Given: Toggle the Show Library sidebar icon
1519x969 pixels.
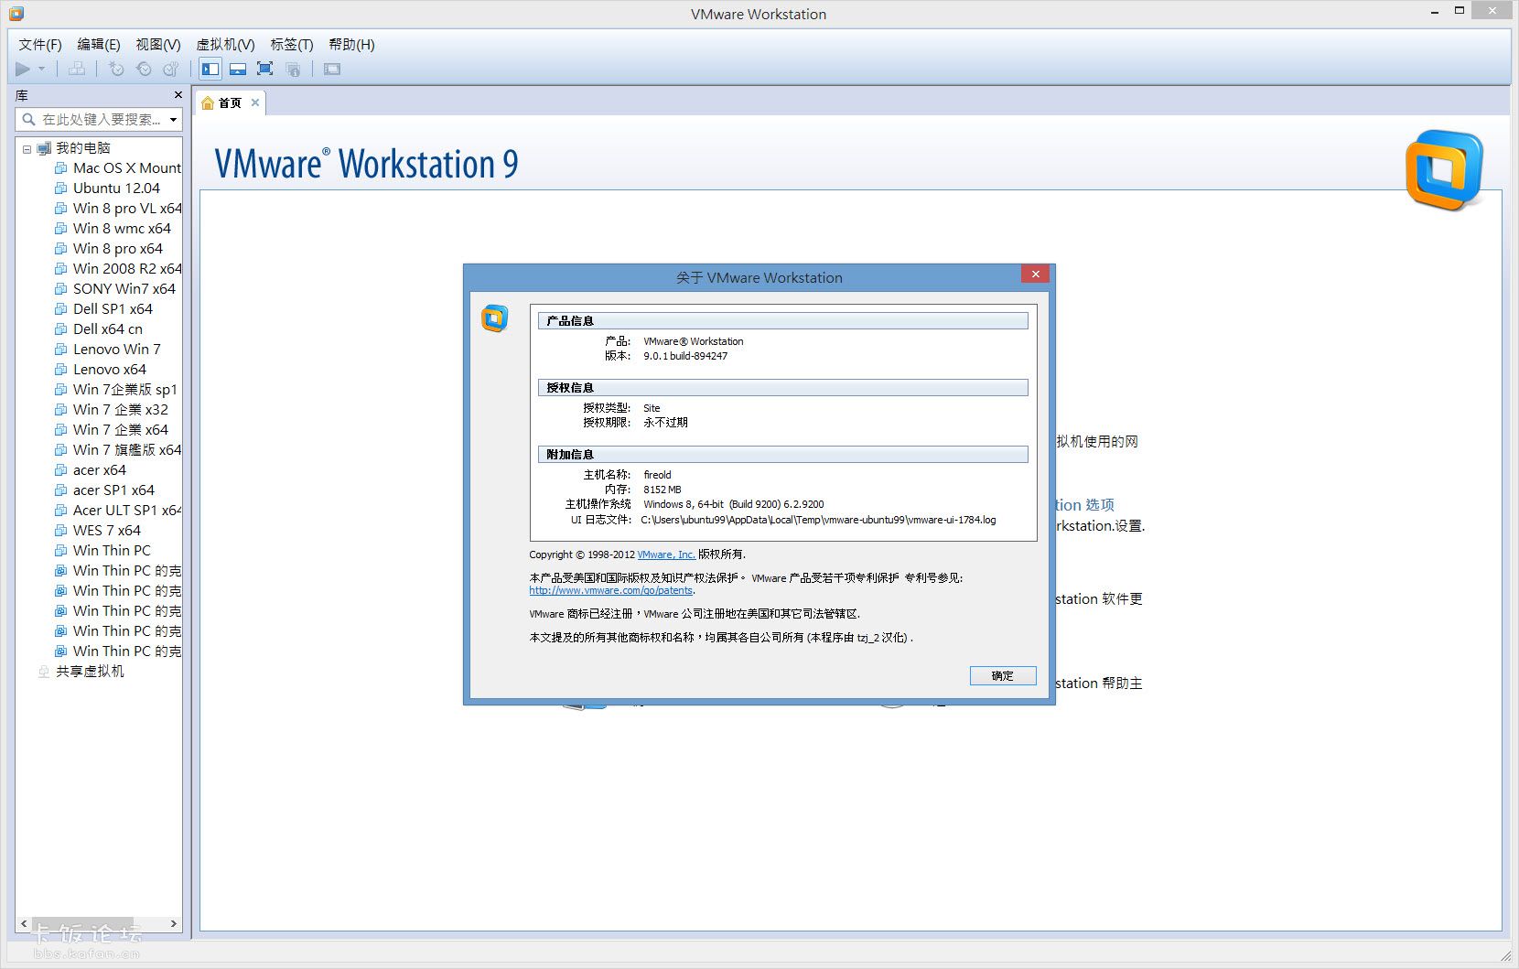Looking at the screenshot, I should (x=210, y=69).
